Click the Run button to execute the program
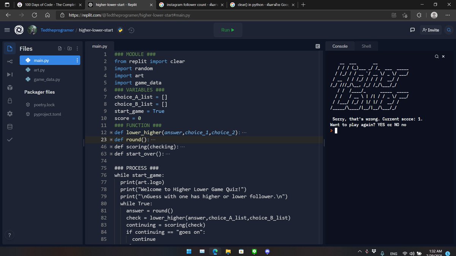 (x=227, y=30)
